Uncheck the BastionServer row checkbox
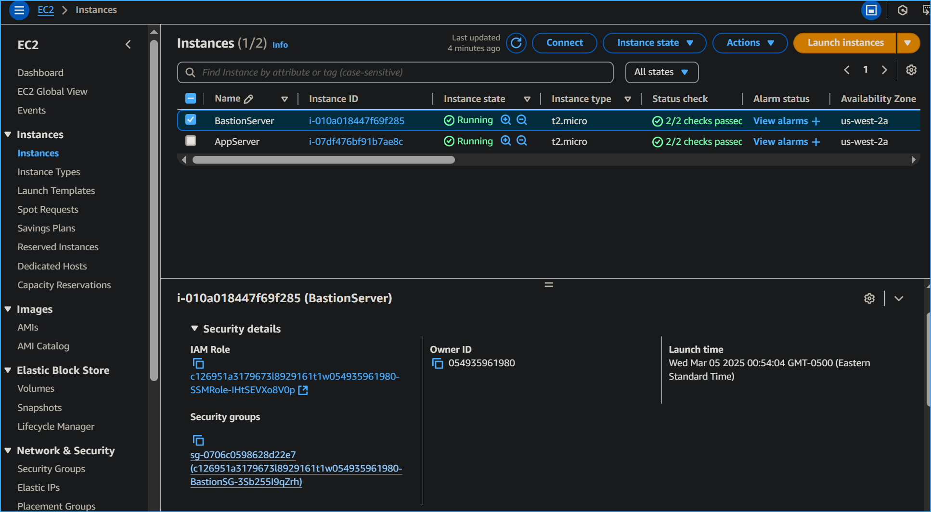The width and height of the screenshot is (931, 512). pos(191,120)
